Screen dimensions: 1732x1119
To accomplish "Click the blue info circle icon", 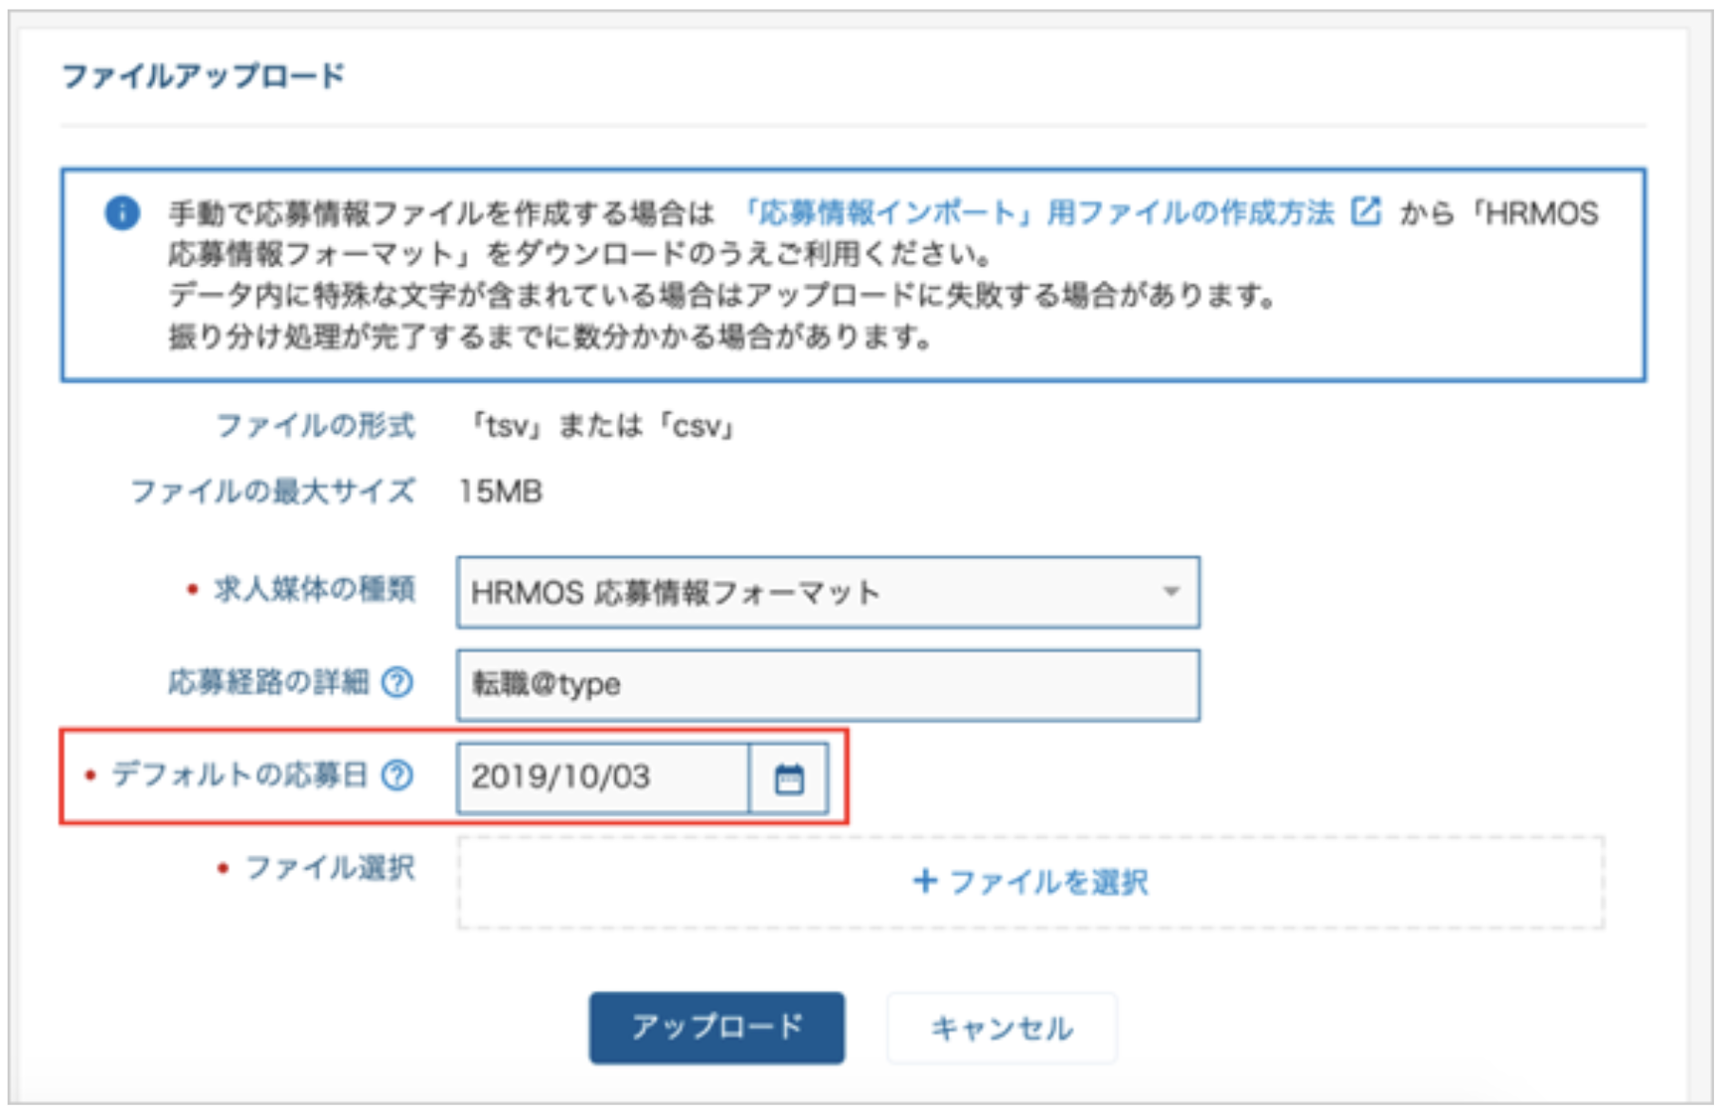I will pyautogui.click(x=122, y=213).
